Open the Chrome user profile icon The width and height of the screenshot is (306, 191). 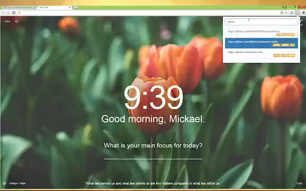[284, 7]
